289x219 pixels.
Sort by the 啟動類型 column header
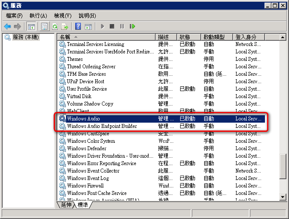click(x=217, y=37)
